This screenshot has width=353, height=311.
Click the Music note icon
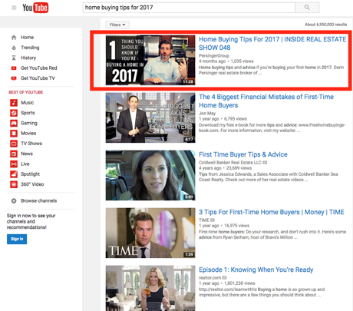[14, 103]
